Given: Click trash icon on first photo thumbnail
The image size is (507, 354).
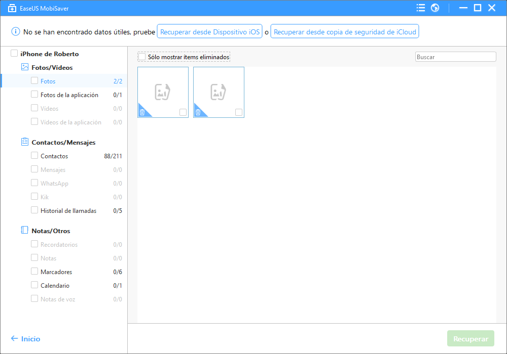Looking at the screenshot, I should (x=142, y=113).
